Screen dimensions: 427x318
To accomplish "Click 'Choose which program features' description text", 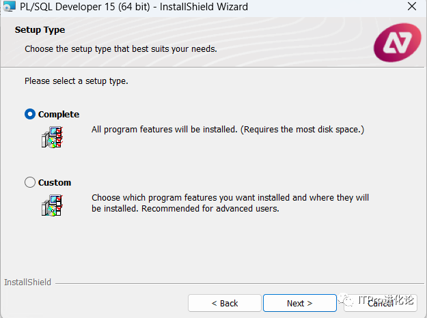I will [230, 203].
